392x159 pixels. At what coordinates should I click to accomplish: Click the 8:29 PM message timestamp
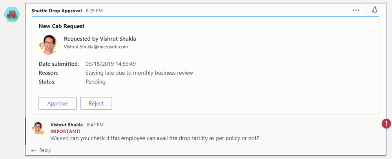94,11
